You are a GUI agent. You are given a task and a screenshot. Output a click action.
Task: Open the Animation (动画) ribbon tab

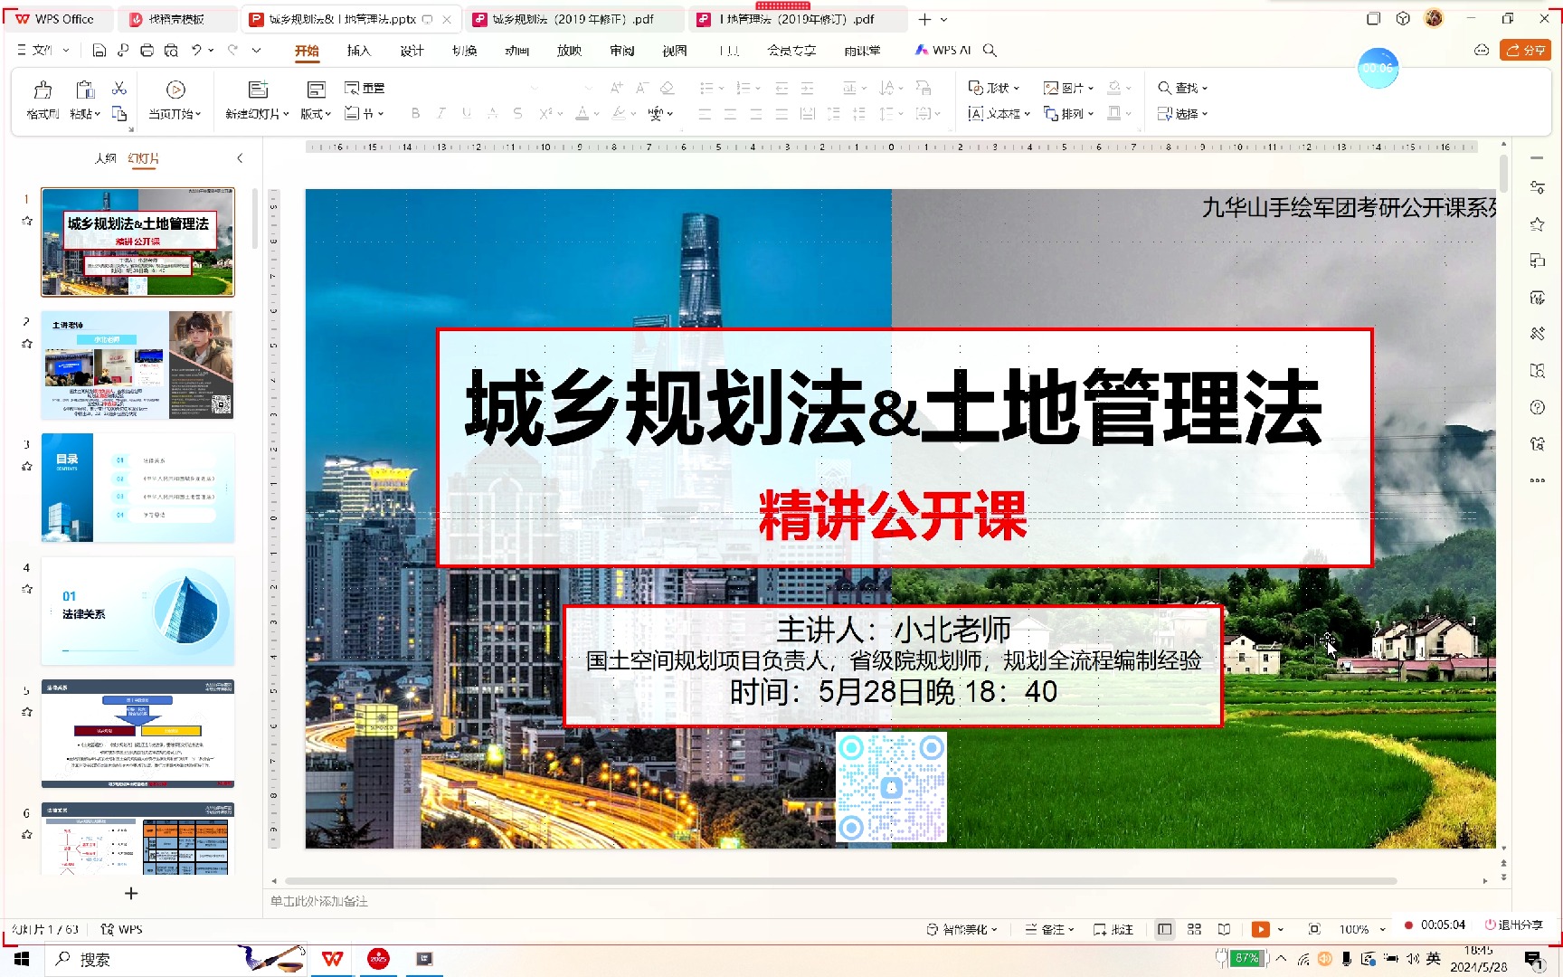[x=516, y=51]
